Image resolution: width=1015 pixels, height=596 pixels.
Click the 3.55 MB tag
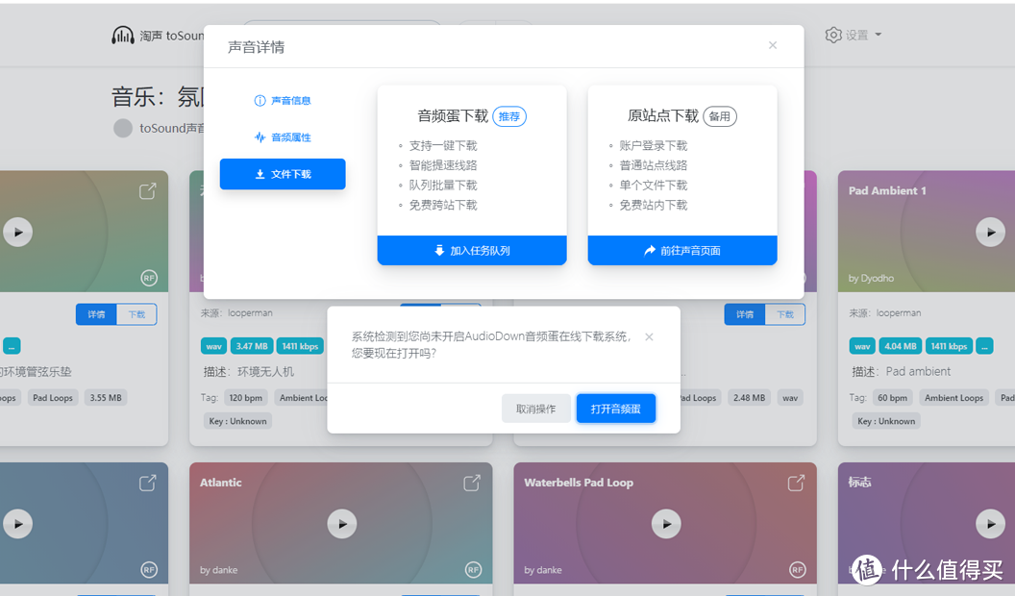pos(106,398)
